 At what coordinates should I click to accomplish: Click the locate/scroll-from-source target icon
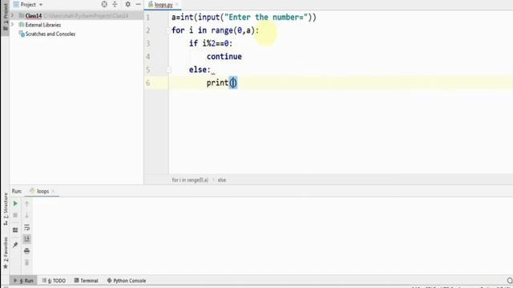tap(104, 4)
